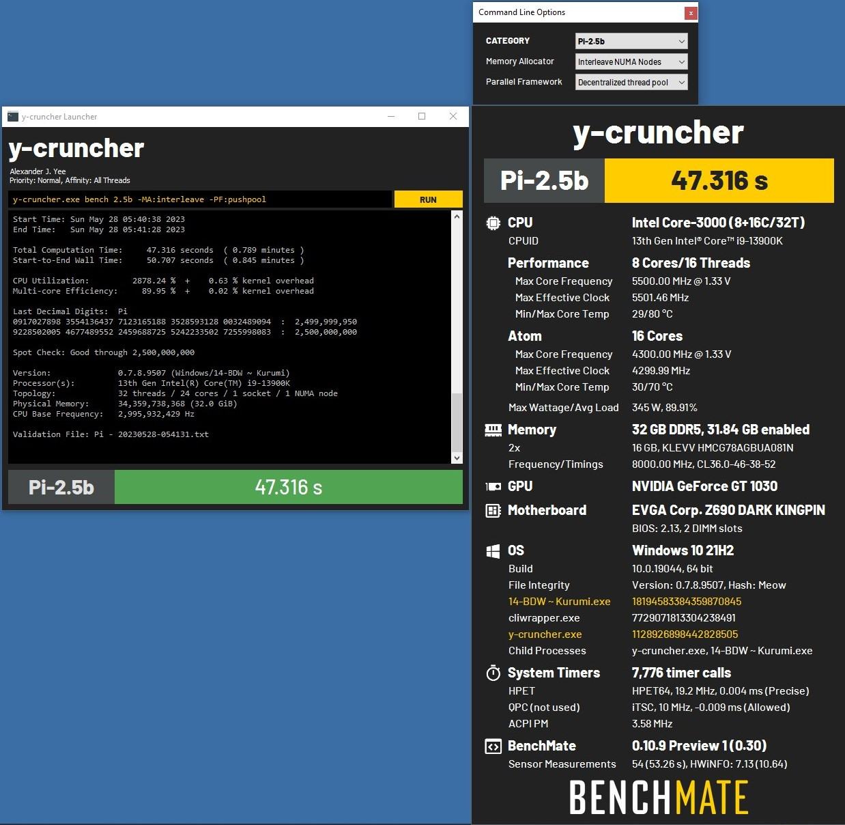
Task: Click the BenchMate code bracket icon
Action: pos(493,746)
